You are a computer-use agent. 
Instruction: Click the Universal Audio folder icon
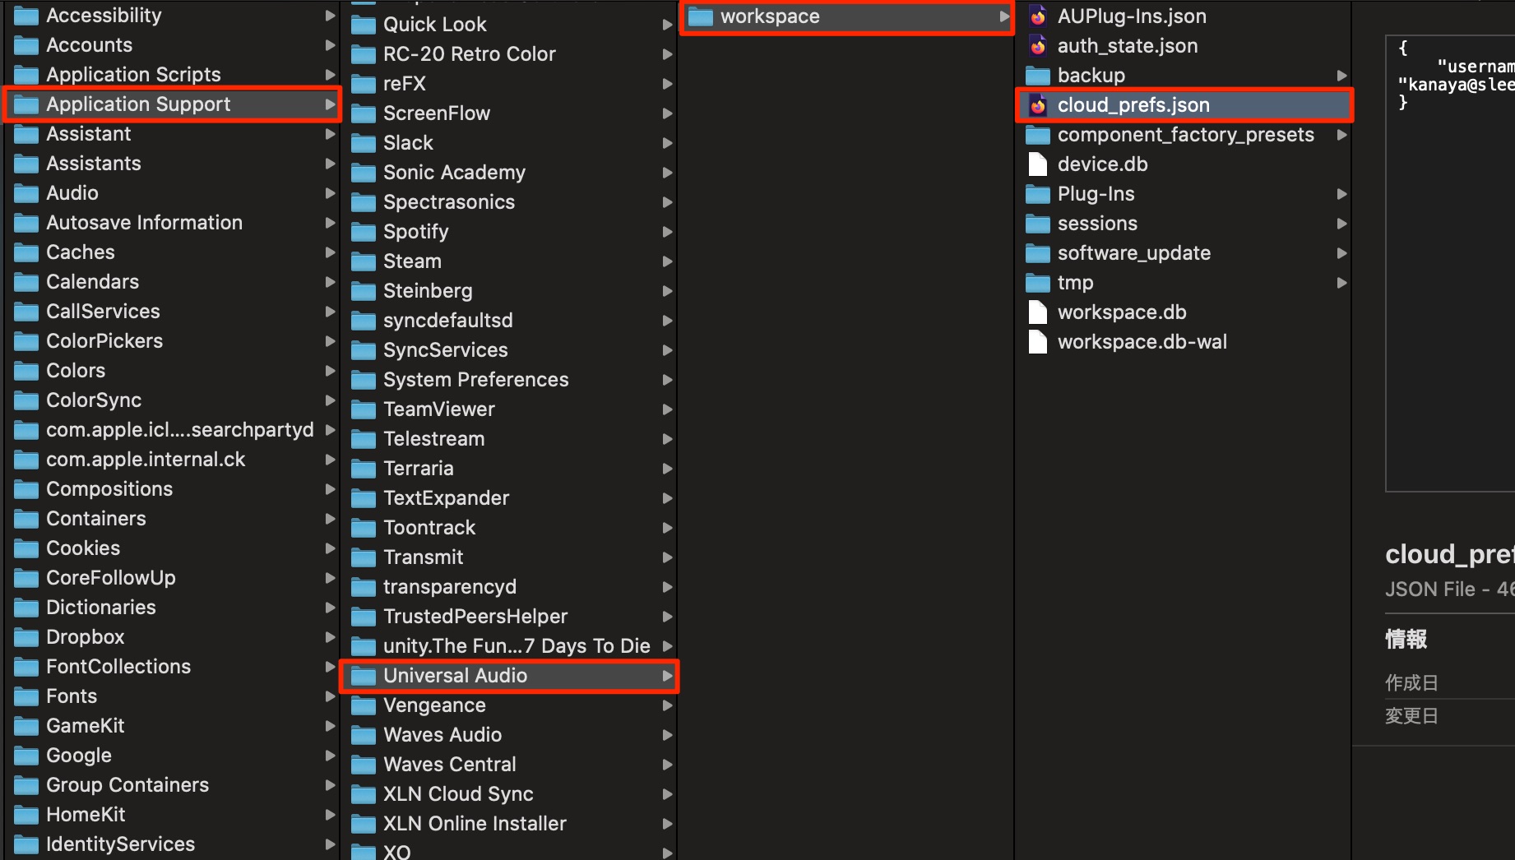[x=364, y=676]
